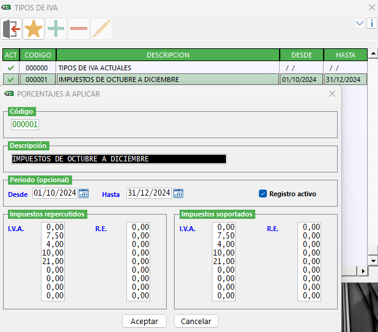This screenshot has width=378, height=332.
Task: Click the Descripción text field
Action: 119,159
